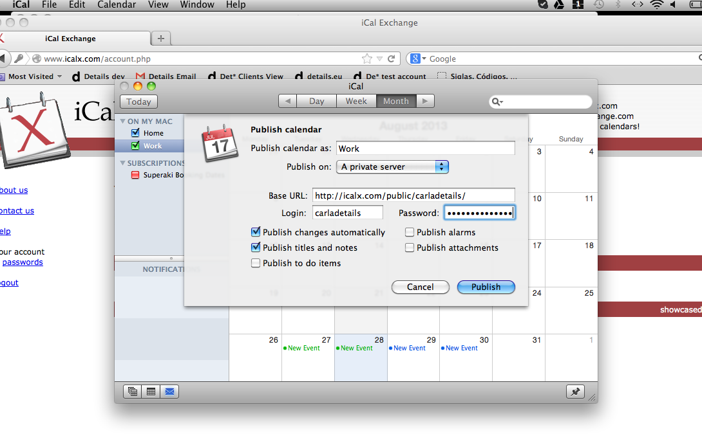This screenshot has width=702, height=443.
Task: Click the search magnifier in iCal
Action: coord(497,101)
